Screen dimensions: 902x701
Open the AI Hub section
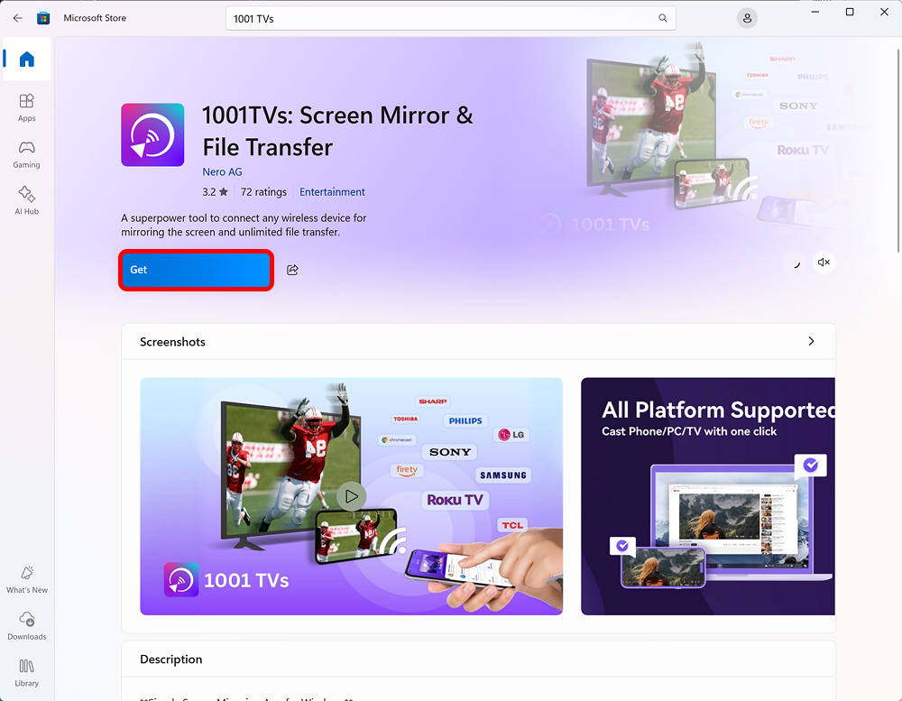point(26,200)
